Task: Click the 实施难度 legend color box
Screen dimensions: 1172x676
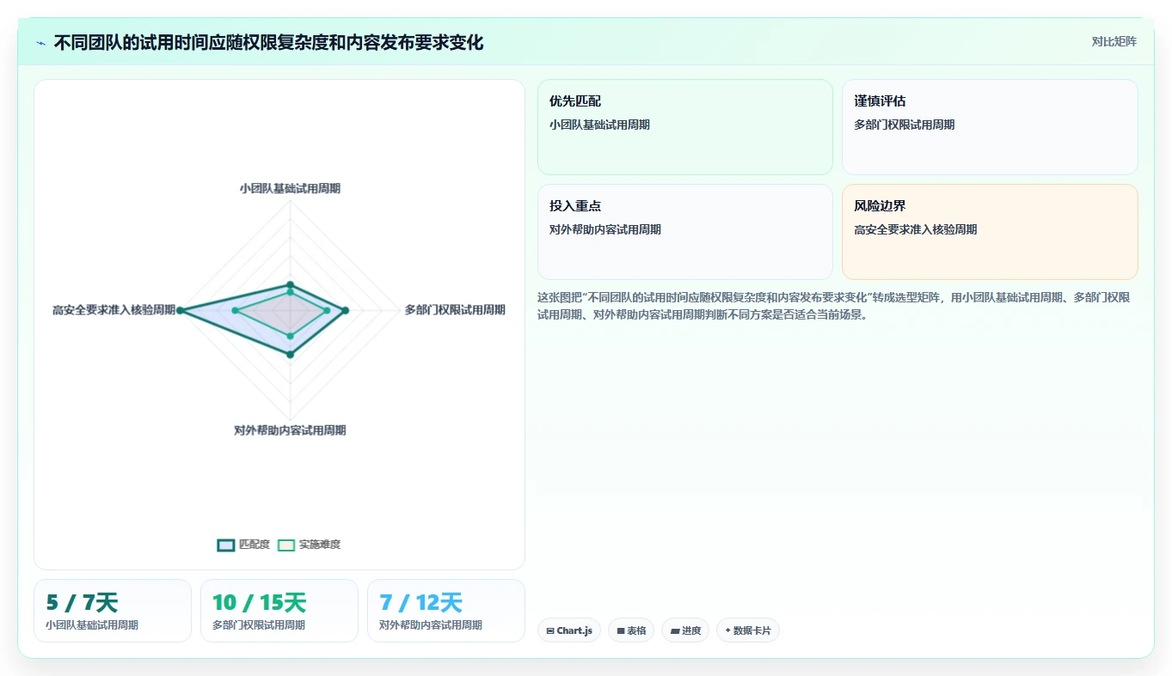Action: [x=286, y=545]
